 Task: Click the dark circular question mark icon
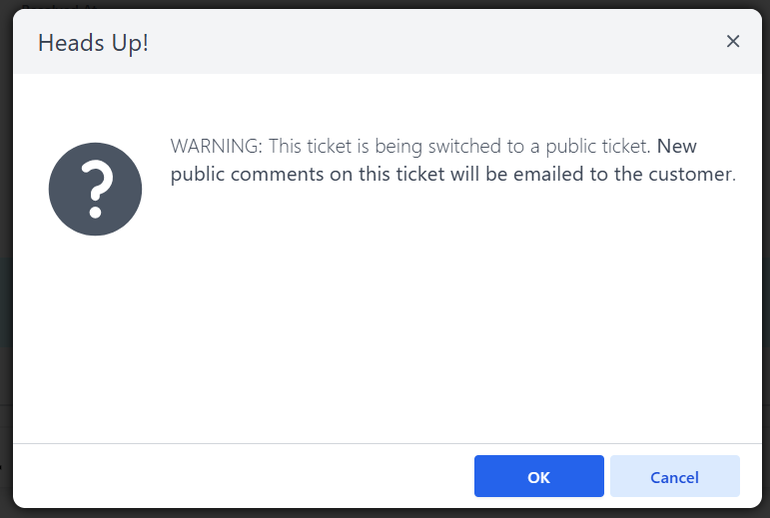95,190
